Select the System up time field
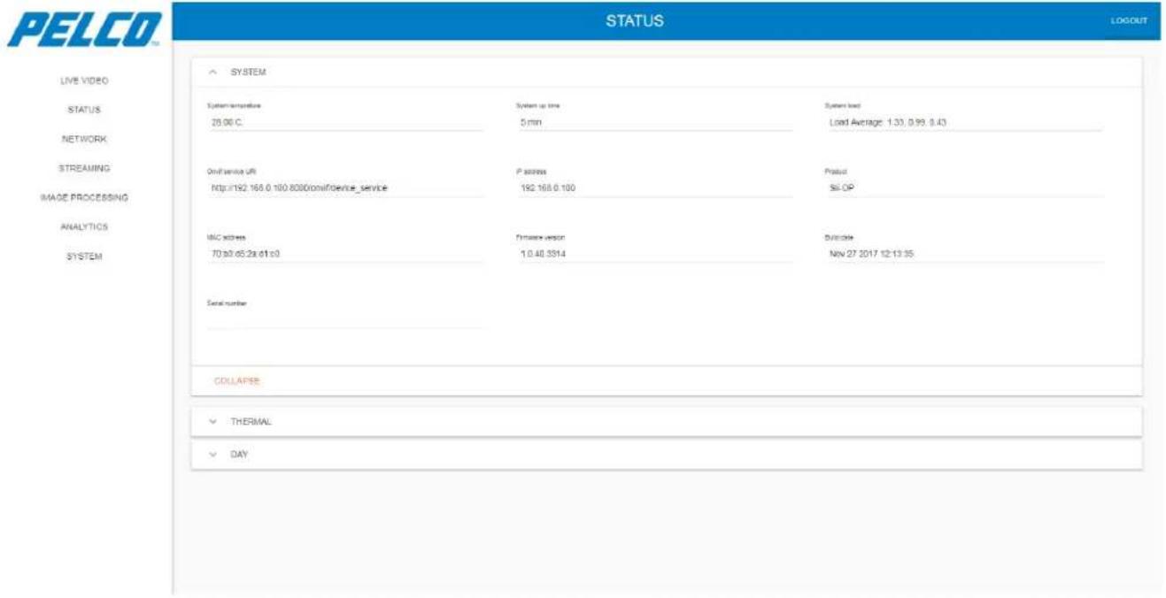1166x598 pixels. coord(654,122)
